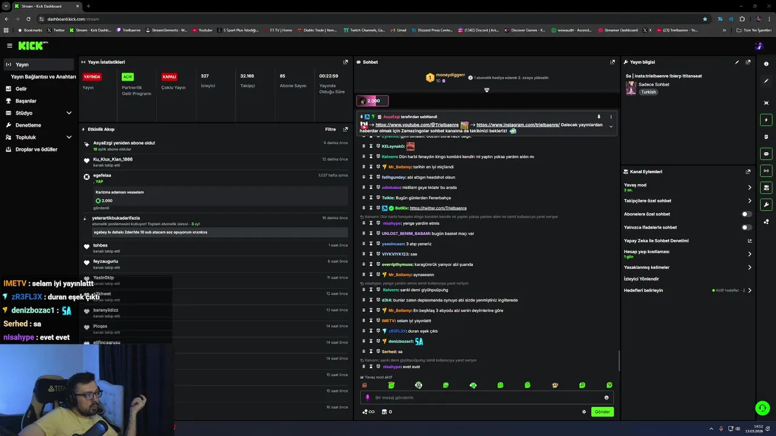The image size is (776, 436).
Task: Open the green support headset button
Action: point(763,408)
